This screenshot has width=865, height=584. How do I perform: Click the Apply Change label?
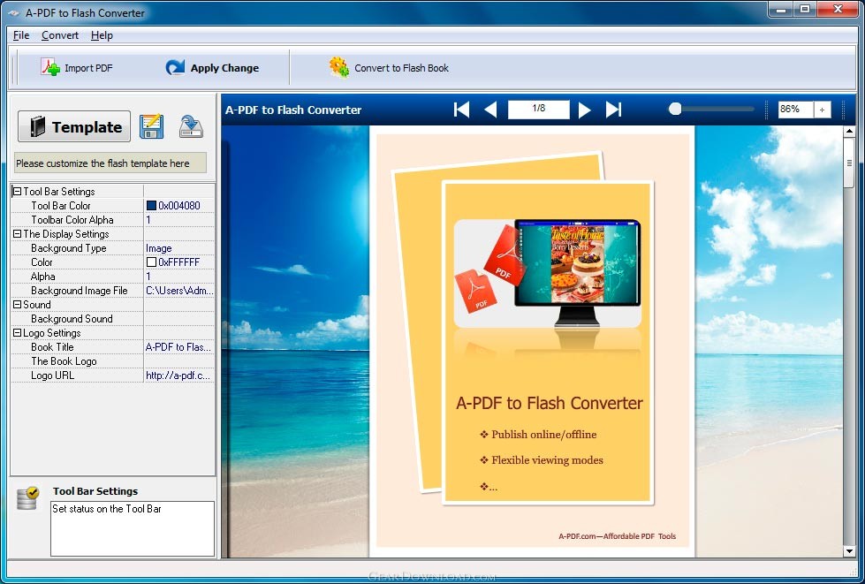224,68
